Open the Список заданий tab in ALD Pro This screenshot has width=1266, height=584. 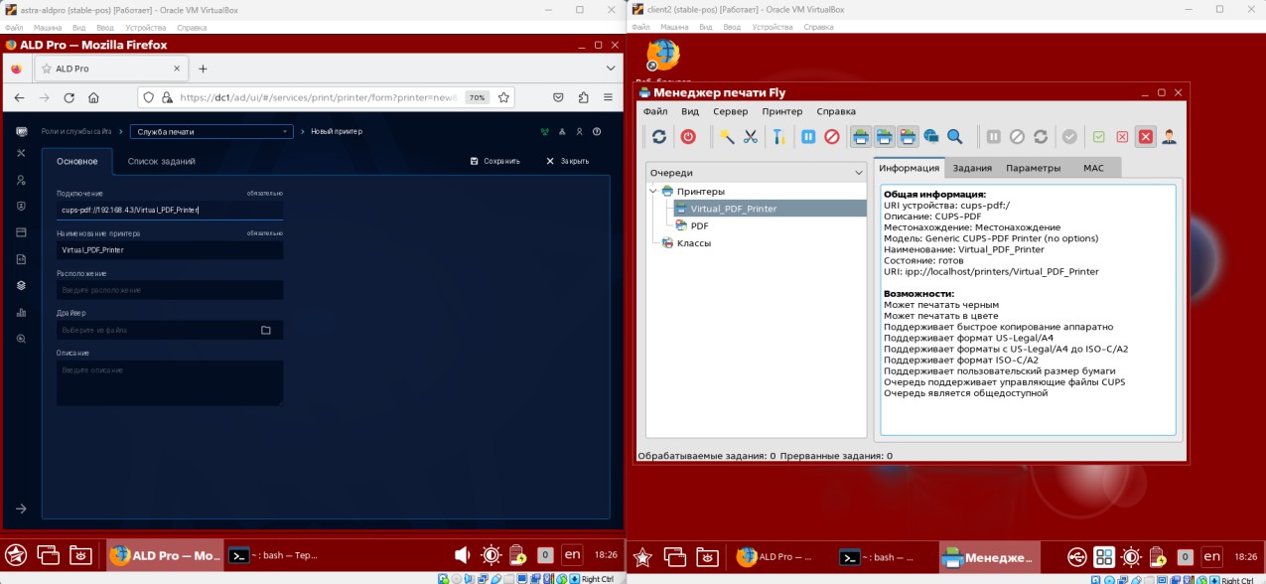click(x=161, y=161)
